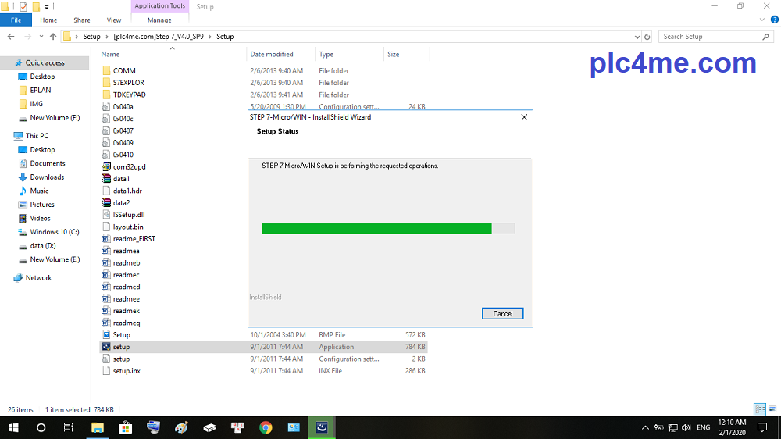
Task: Expand the address bar history dropdown
Action: point(636,37)
